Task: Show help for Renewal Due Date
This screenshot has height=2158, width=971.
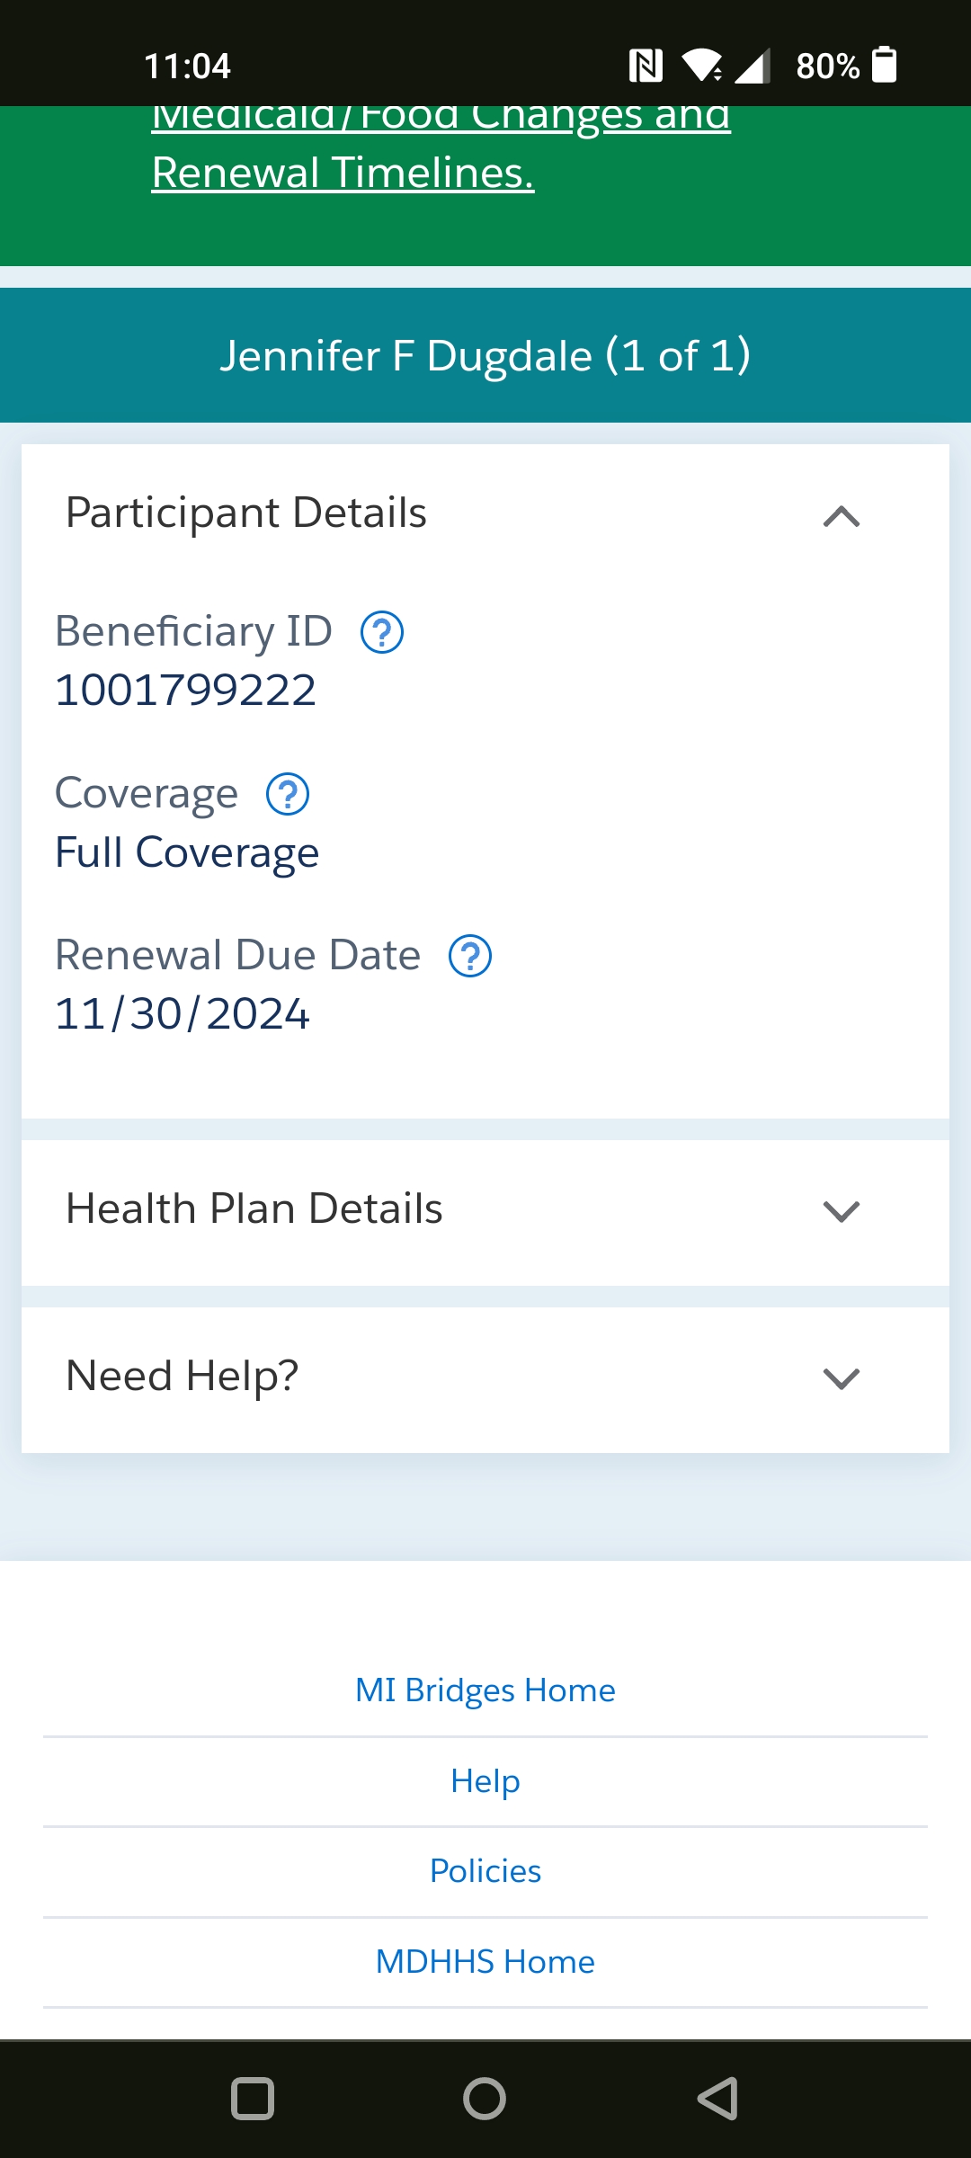Action: [x=470, y=956]
